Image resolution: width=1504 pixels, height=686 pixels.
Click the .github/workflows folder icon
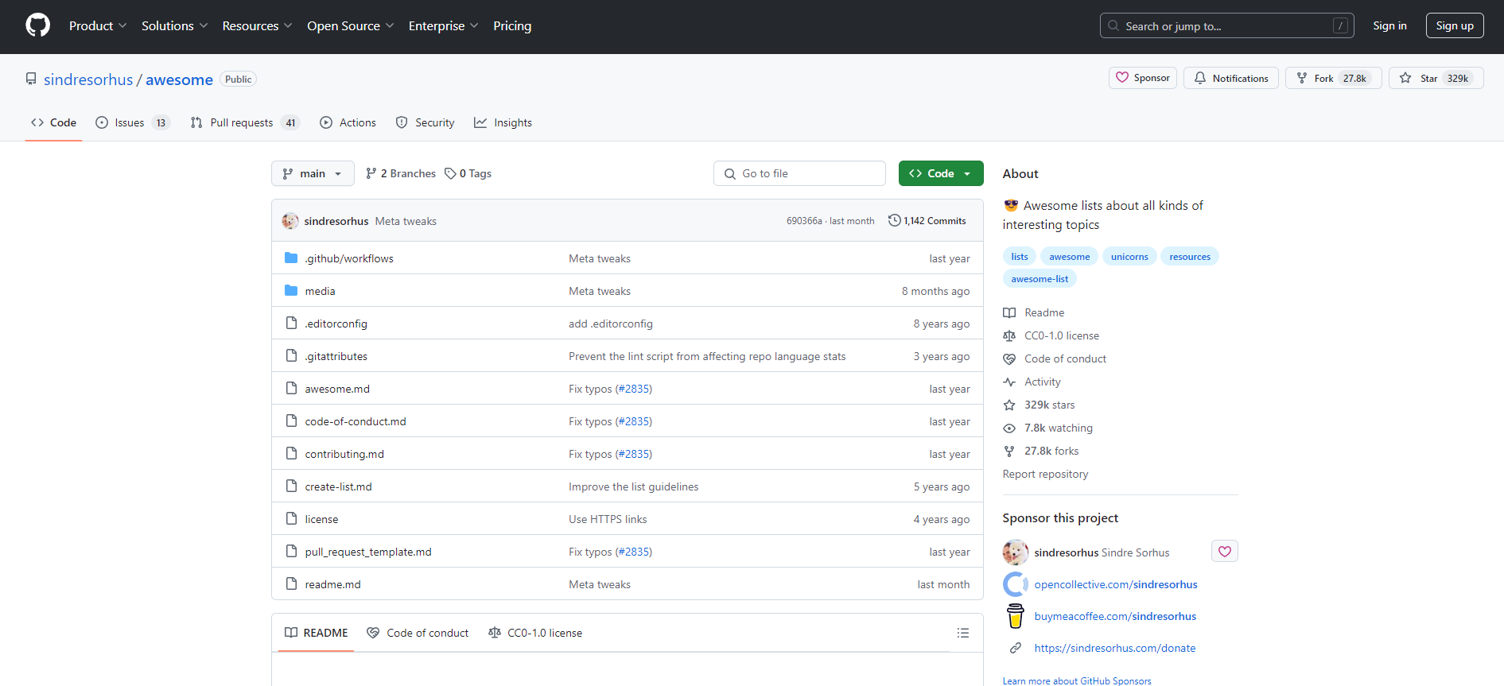(291, 258)
